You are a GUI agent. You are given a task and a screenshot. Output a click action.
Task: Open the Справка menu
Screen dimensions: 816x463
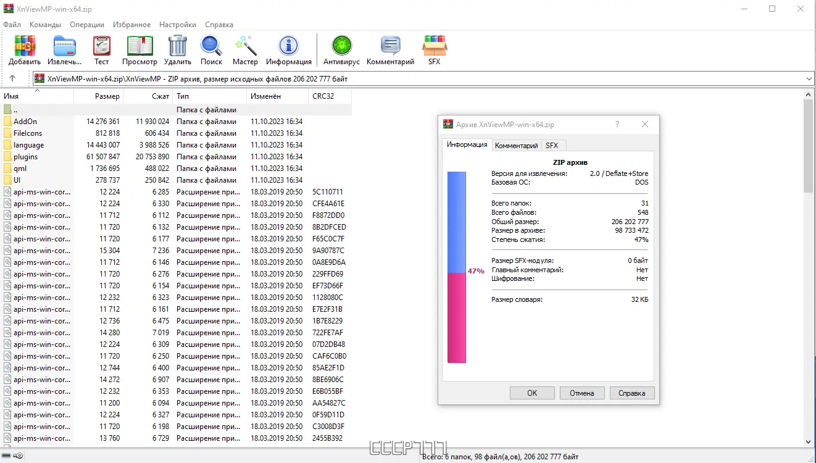coord(219,25)
